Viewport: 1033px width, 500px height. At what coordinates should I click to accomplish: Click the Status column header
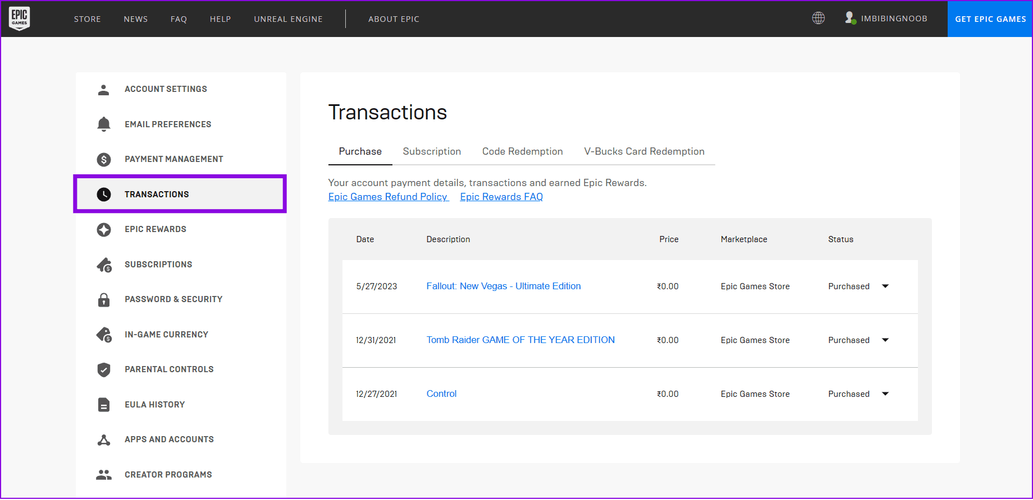[x=840, y=239]
